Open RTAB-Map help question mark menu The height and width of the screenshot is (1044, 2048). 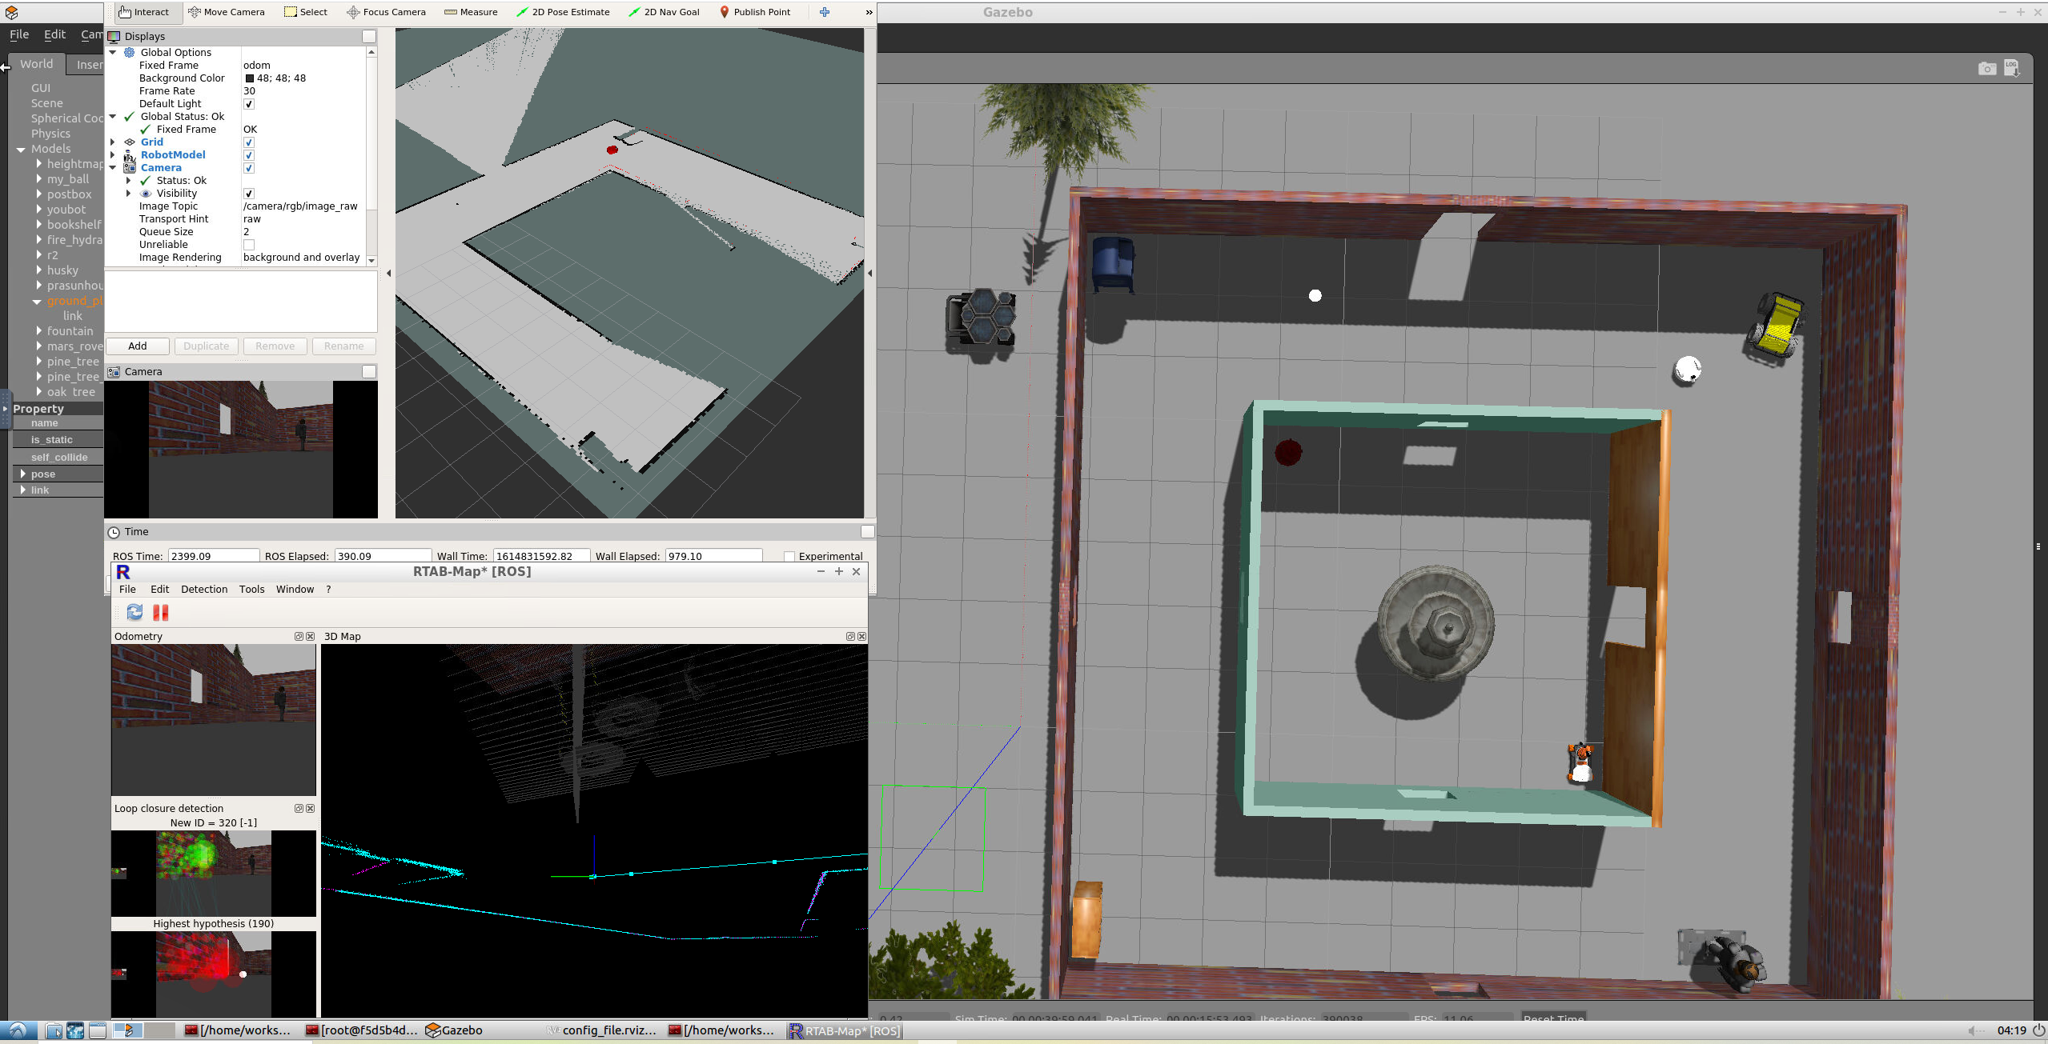pyautogui.click(x=328, y=590)
